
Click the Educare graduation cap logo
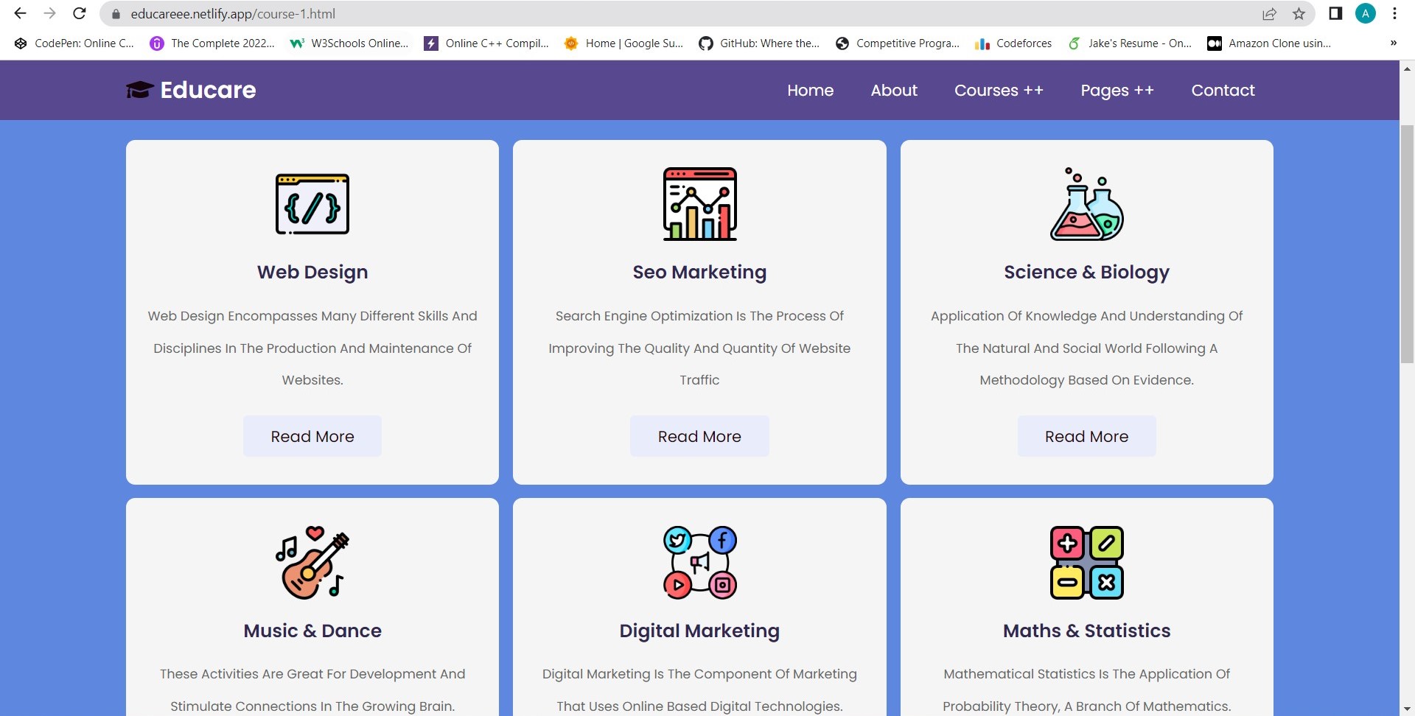tap(139, 89)
